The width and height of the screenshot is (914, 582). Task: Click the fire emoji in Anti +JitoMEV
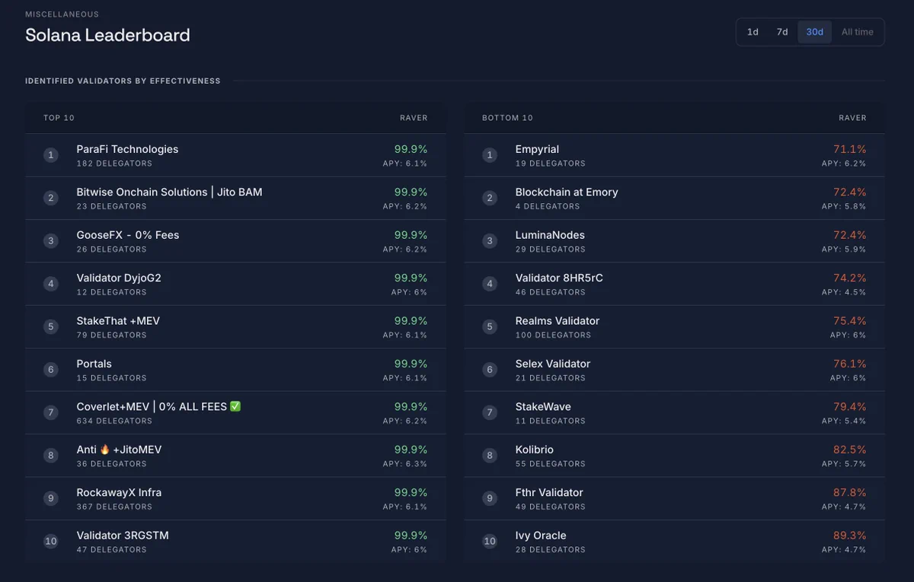coord(105,450)
